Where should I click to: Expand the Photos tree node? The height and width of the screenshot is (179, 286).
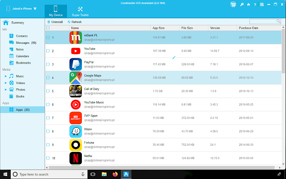[x=6, y=90]
